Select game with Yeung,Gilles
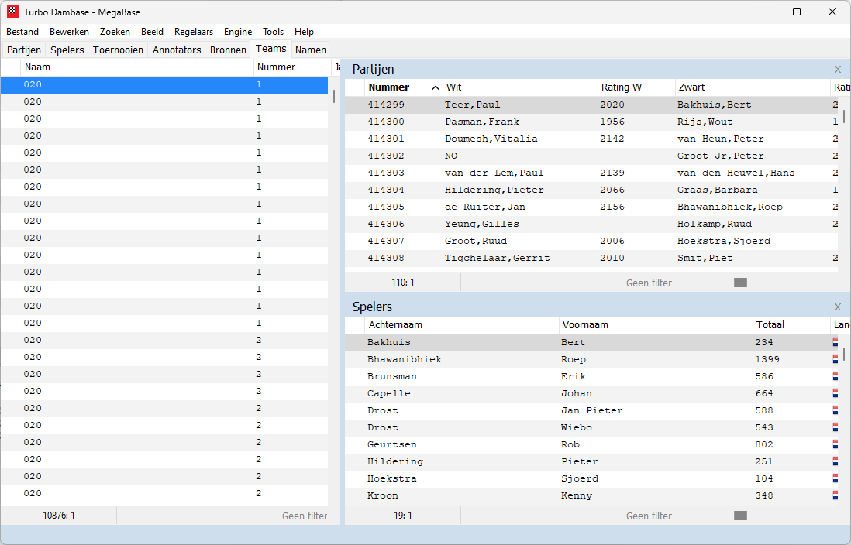Image resolution: width=851 pixels, height=545 pixels. point(591,224)
